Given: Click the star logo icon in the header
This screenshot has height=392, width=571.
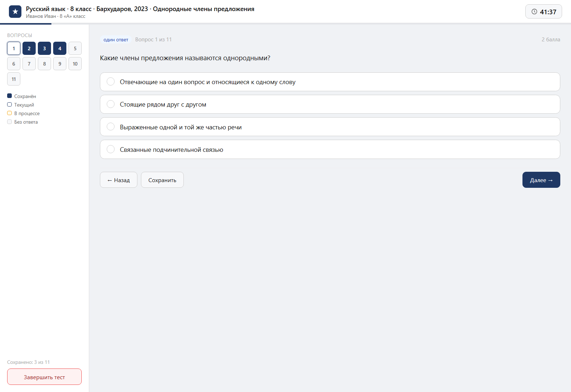Looking at the screenshot, I should [x=15, y=12].
